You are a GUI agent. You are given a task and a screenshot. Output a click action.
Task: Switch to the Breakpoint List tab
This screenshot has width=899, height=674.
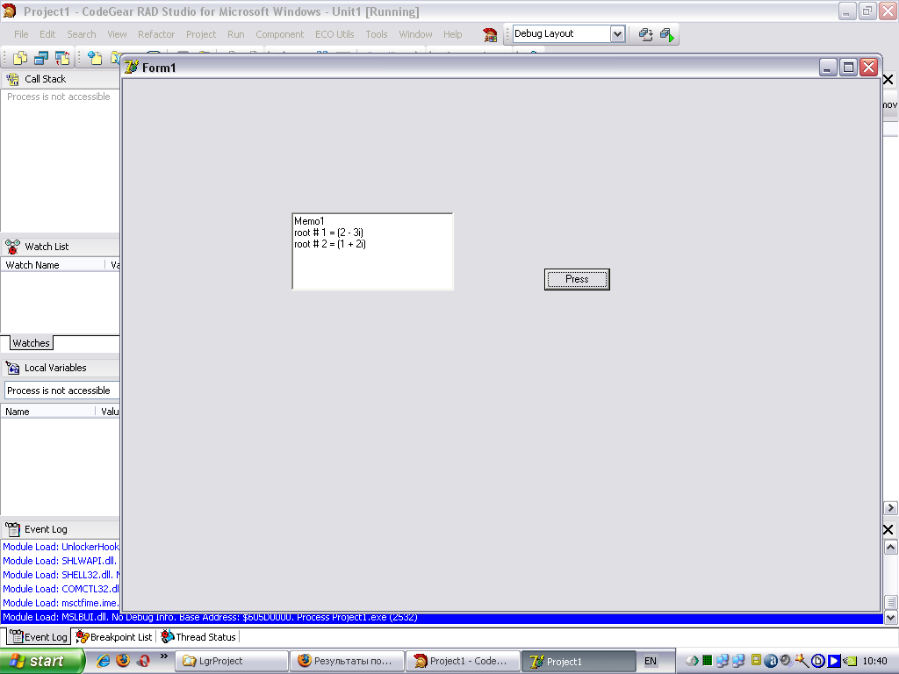point(114,637)
